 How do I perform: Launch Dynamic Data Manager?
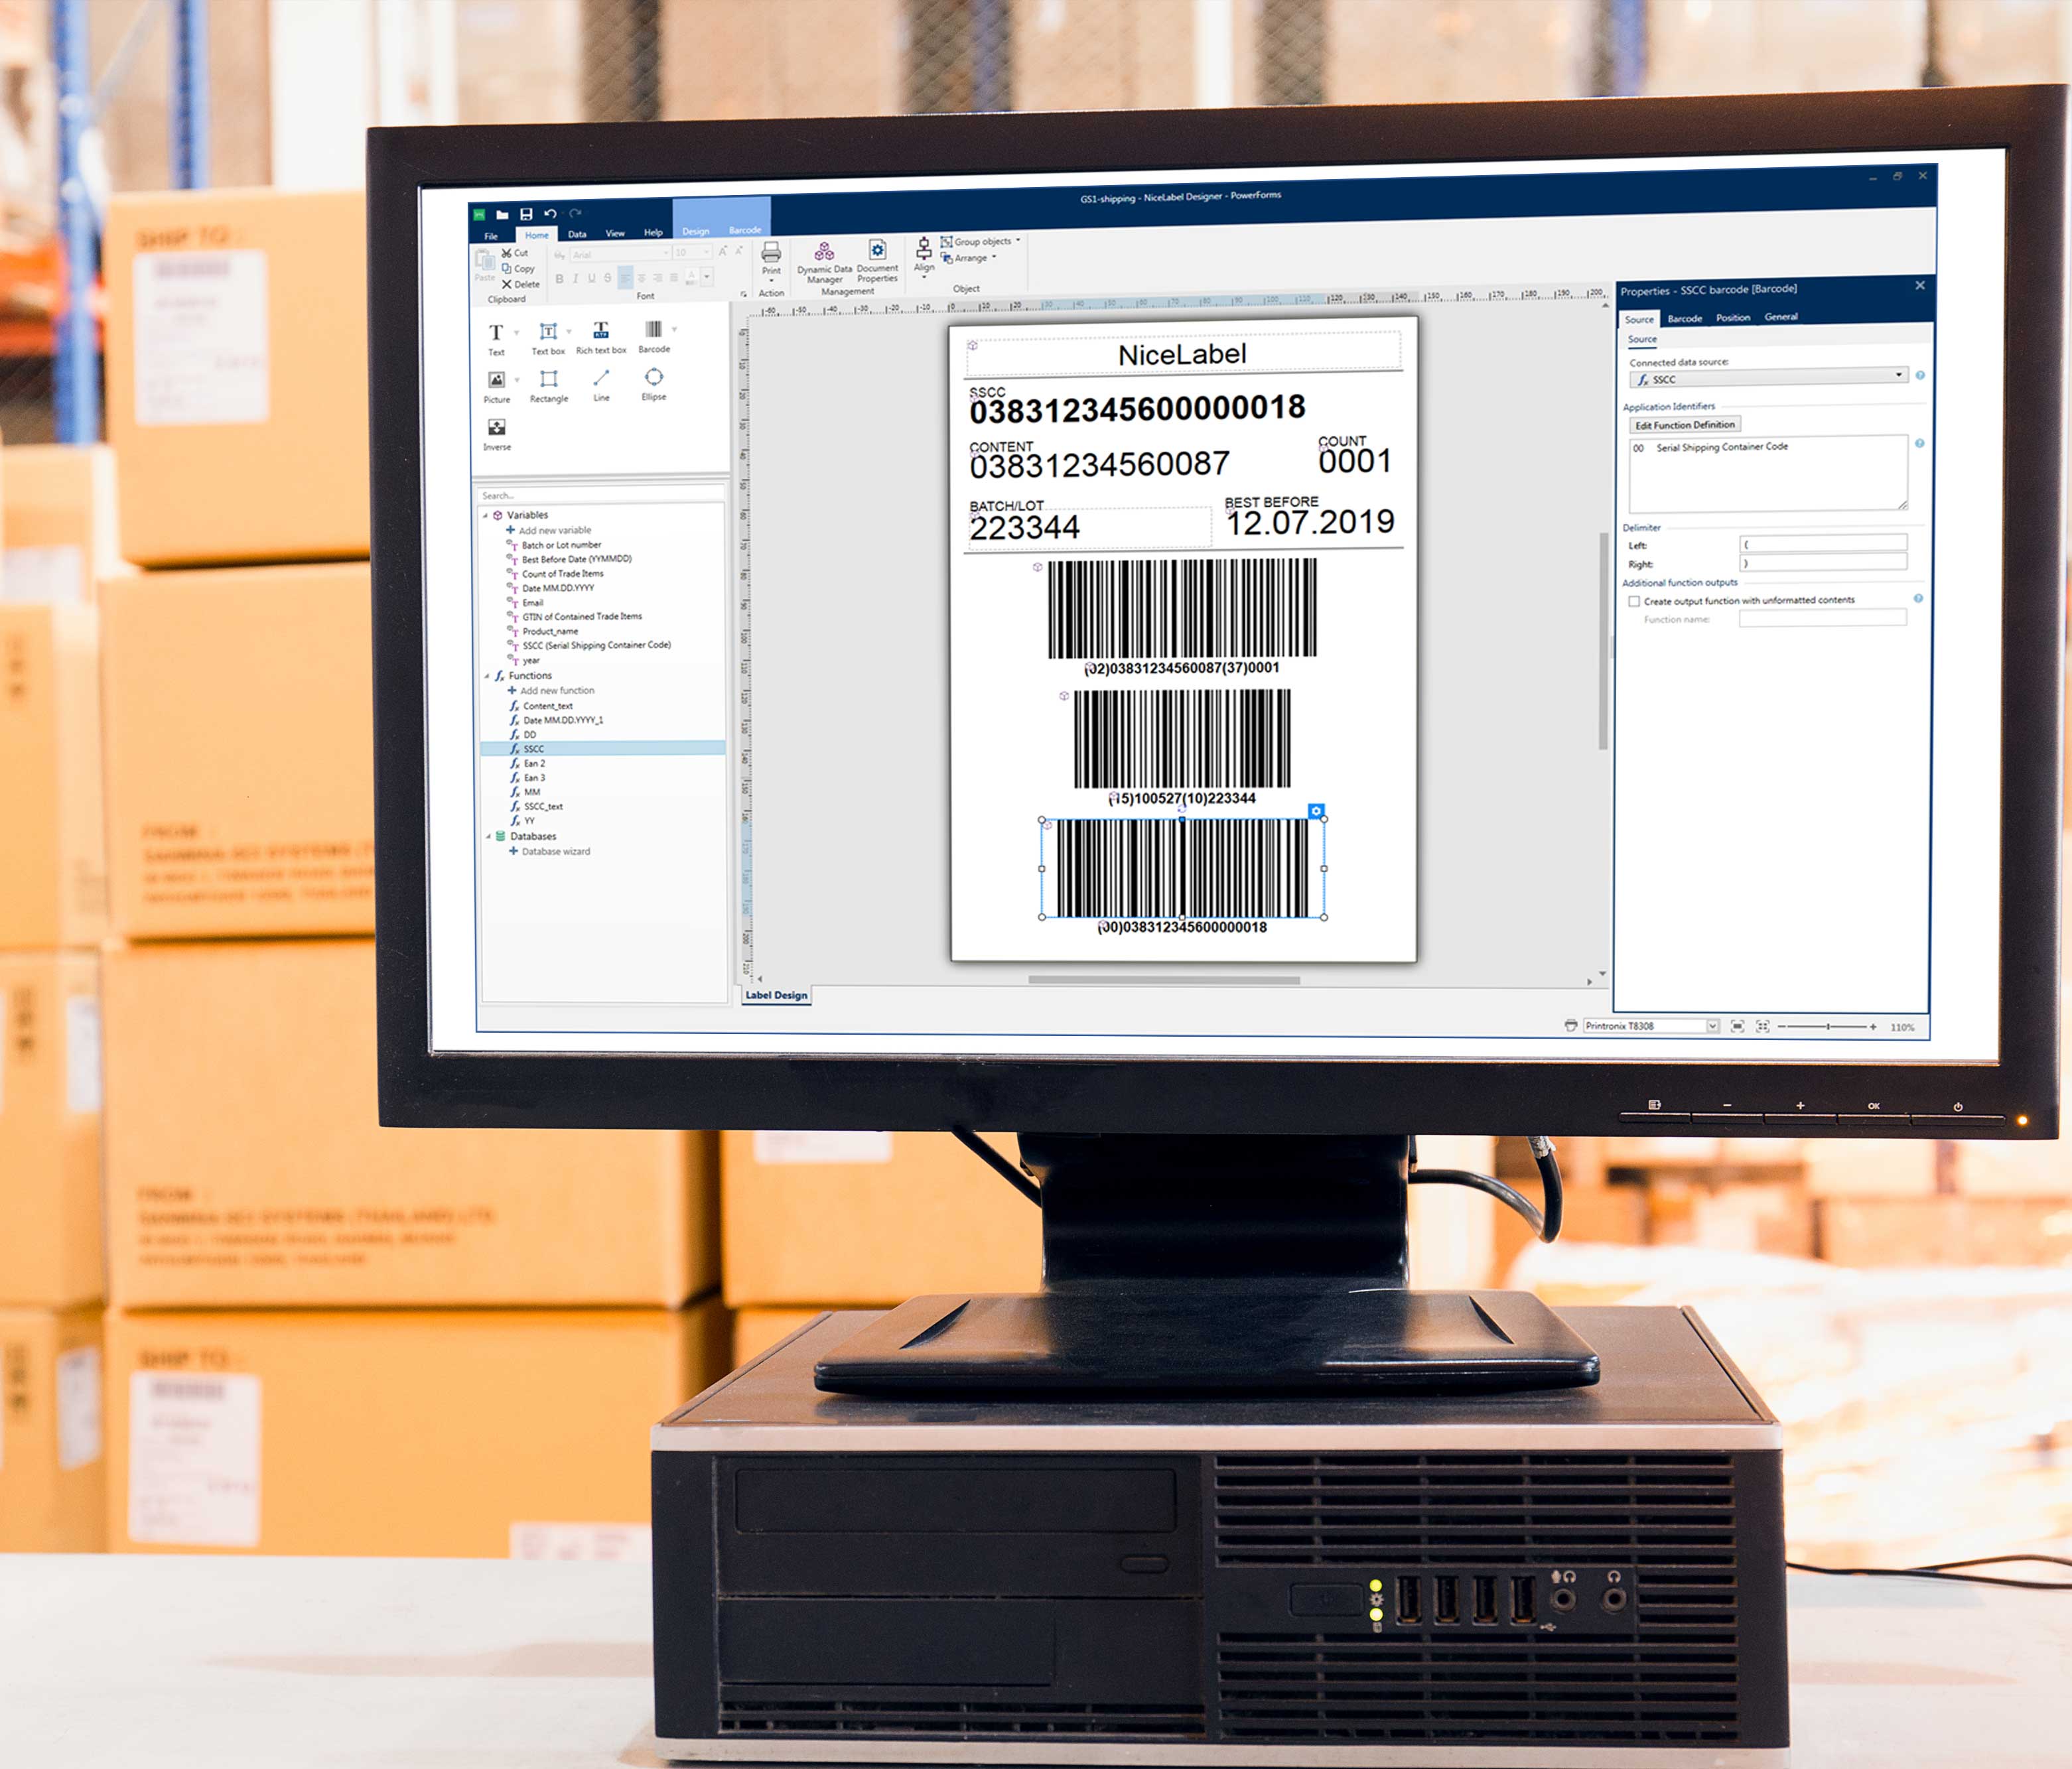(824, 264)
